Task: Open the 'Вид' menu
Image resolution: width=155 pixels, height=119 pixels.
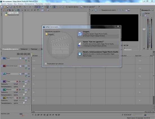Action: point(15,4)
